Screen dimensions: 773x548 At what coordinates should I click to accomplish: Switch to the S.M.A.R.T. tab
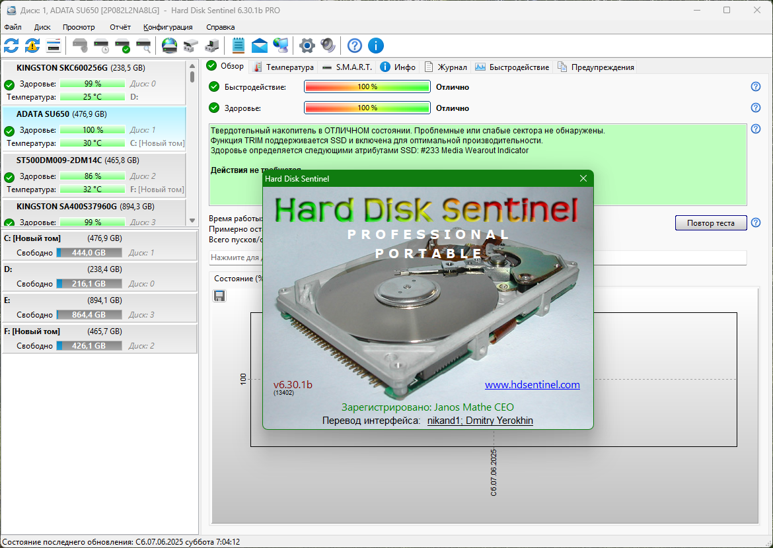click(x=348, y=67)
